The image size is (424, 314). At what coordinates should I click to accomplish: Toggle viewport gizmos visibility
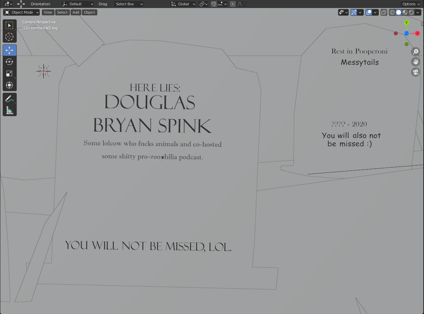pos(354,12)
